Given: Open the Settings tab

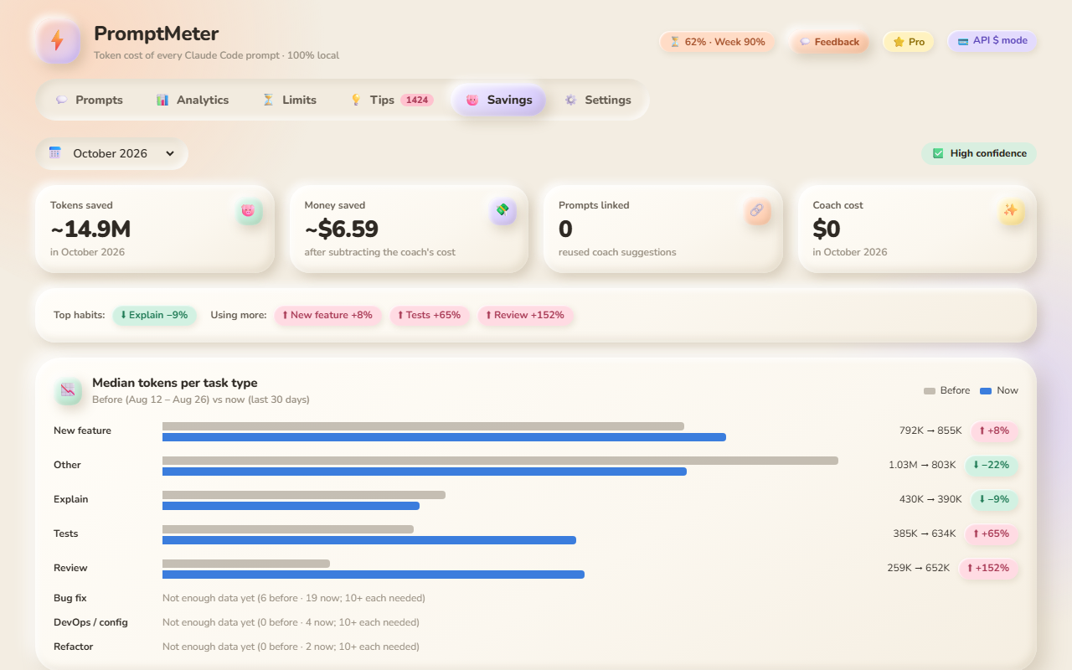Looking at the screenshot, I should 598,100.
